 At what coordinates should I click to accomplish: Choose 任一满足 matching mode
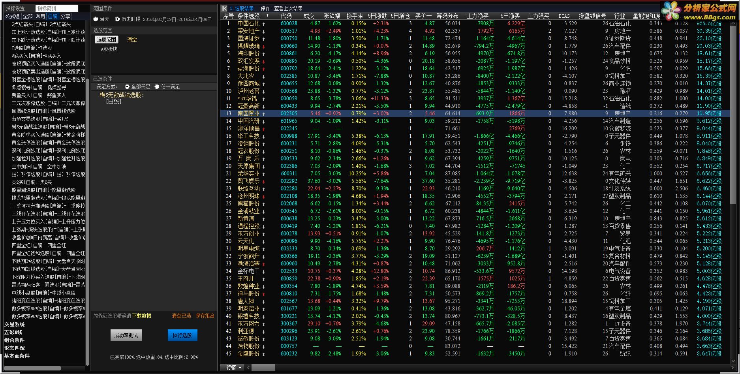(x=157, y=86)
